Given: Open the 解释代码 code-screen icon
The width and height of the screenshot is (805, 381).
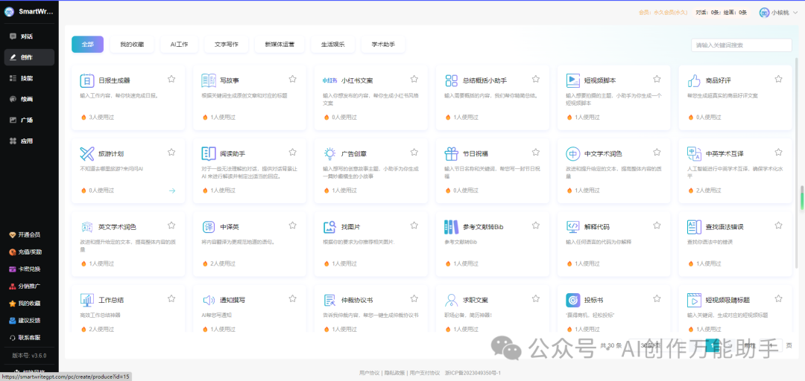Looking at the screenshot, I should pos(572,226).
